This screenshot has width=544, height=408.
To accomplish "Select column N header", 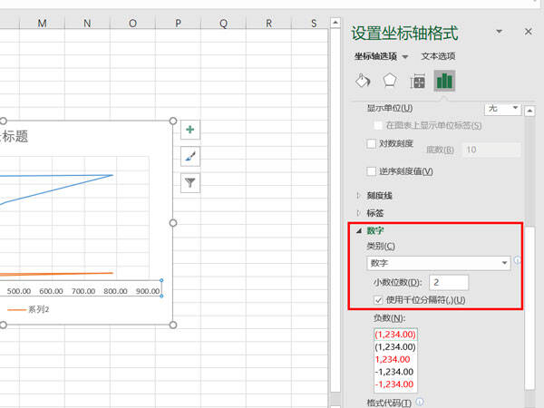I will click(87, 24).
